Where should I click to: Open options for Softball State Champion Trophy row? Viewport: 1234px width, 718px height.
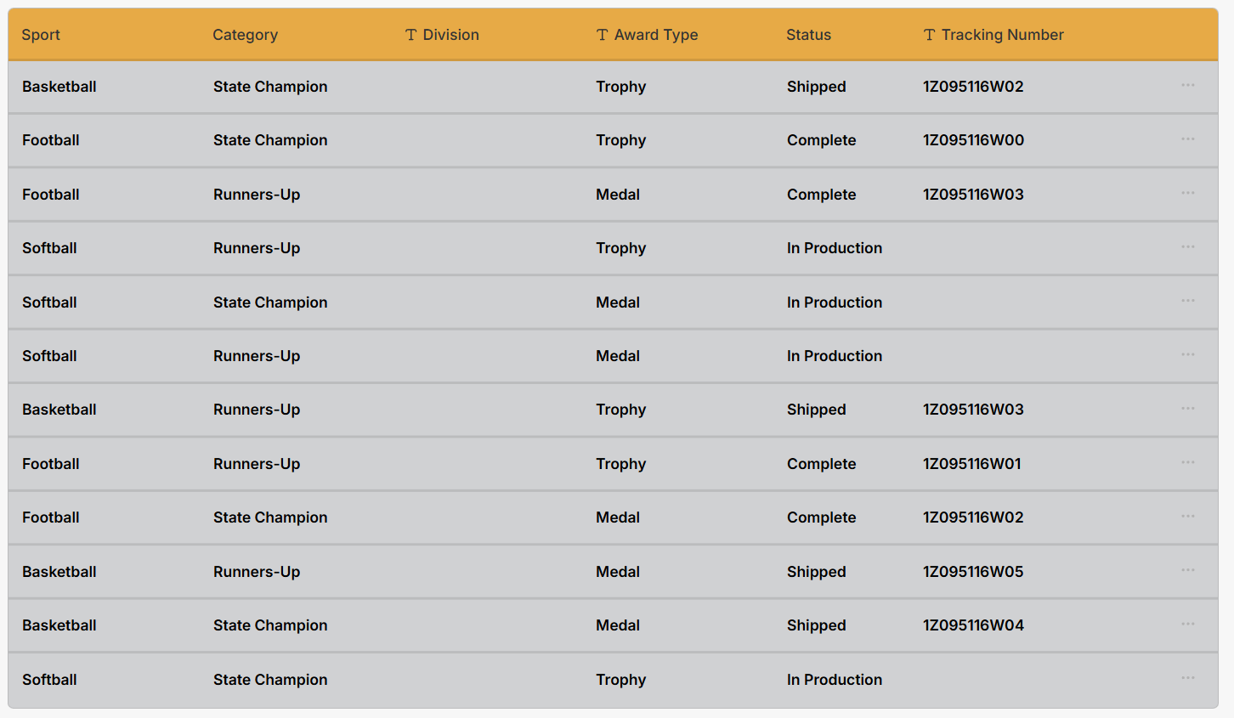[x=1187, y=679]
